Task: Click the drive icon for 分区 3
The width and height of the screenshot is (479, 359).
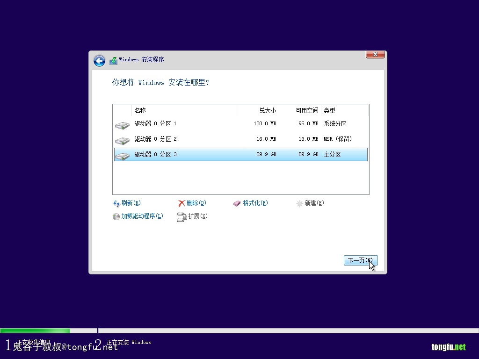Action: pos(122,156)
